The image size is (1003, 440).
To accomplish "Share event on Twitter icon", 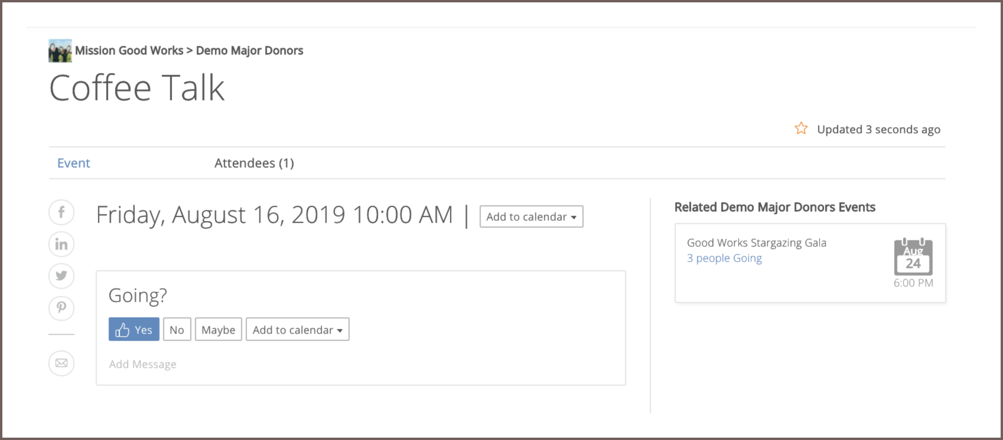I will [x=61, y=275].
